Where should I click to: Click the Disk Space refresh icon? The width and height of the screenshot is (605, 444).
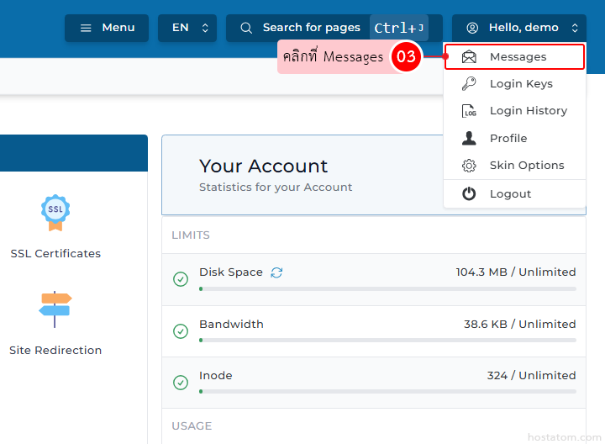tap(276, 272)
